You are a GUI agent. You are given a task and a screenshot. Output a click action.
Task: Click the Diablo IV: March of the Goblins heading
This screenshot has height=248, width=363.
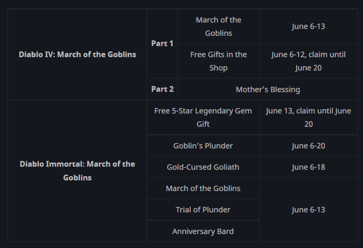click(77, 54)
